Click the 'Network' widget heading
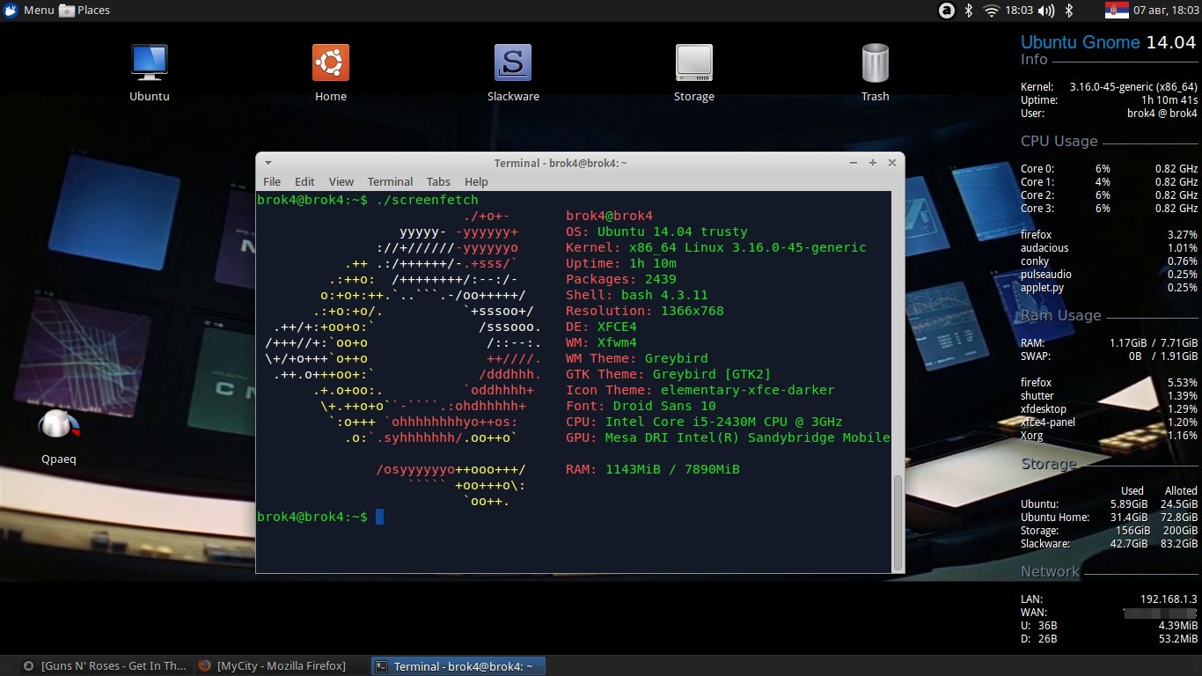 (x=1050, y=571)
